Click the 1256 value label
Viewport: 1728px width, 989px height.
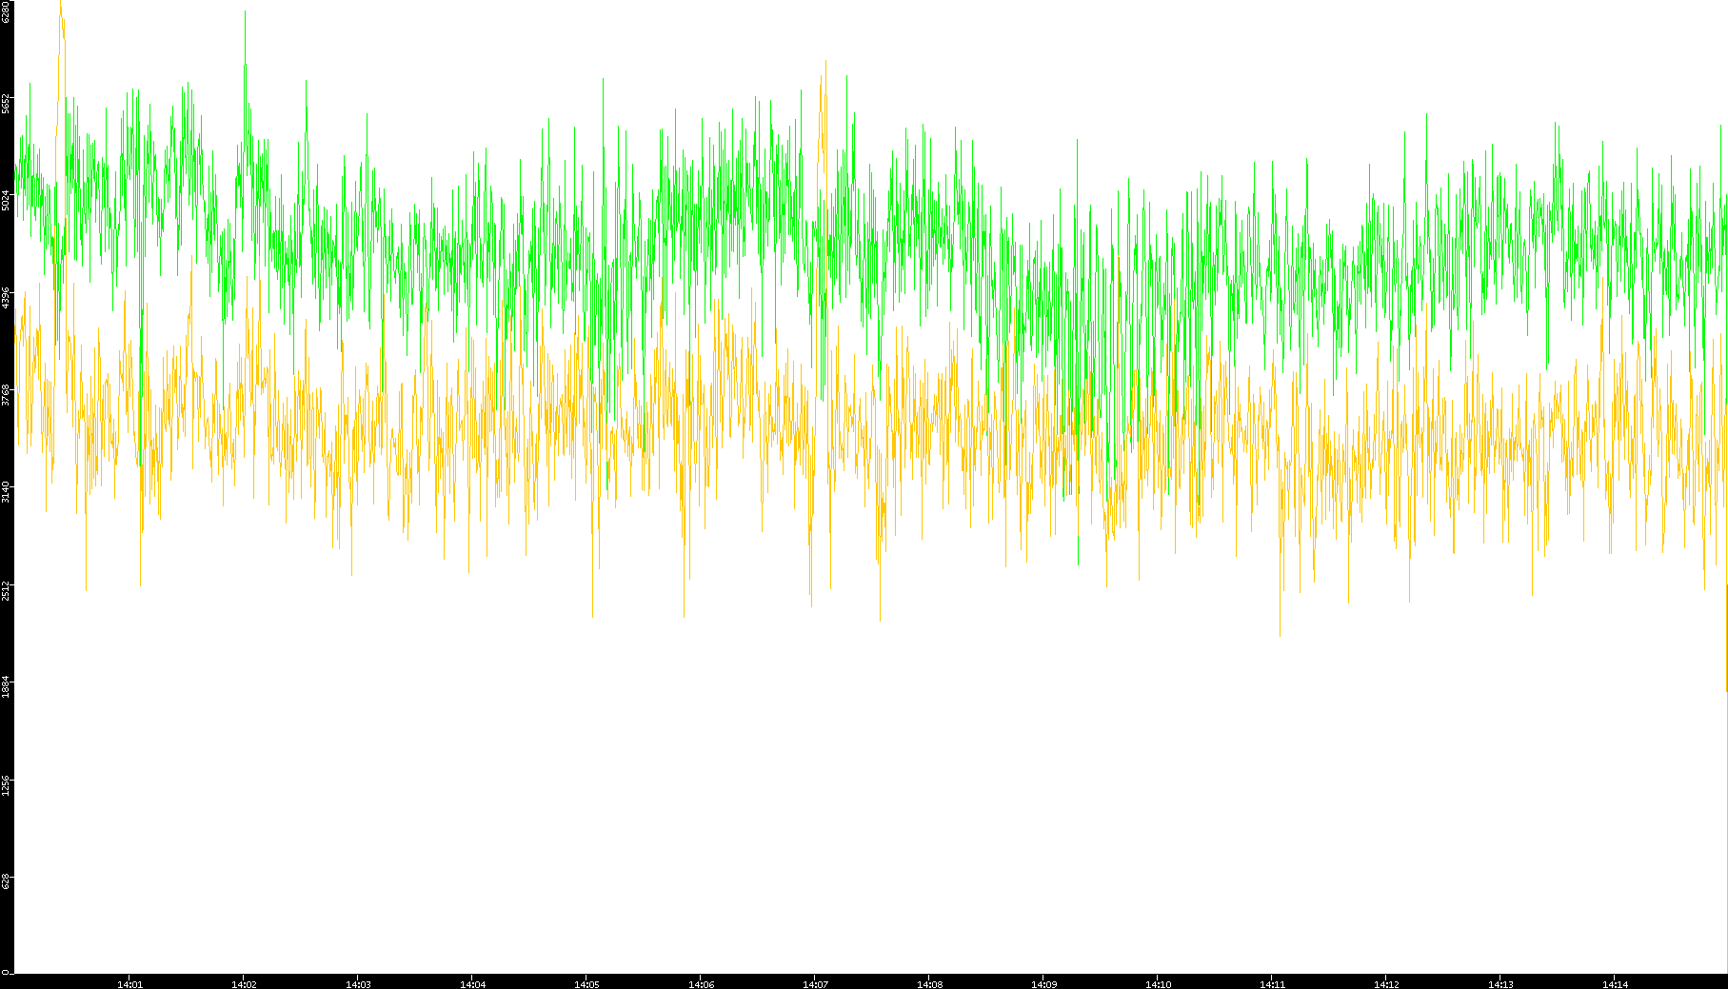[x=6, y=784]
